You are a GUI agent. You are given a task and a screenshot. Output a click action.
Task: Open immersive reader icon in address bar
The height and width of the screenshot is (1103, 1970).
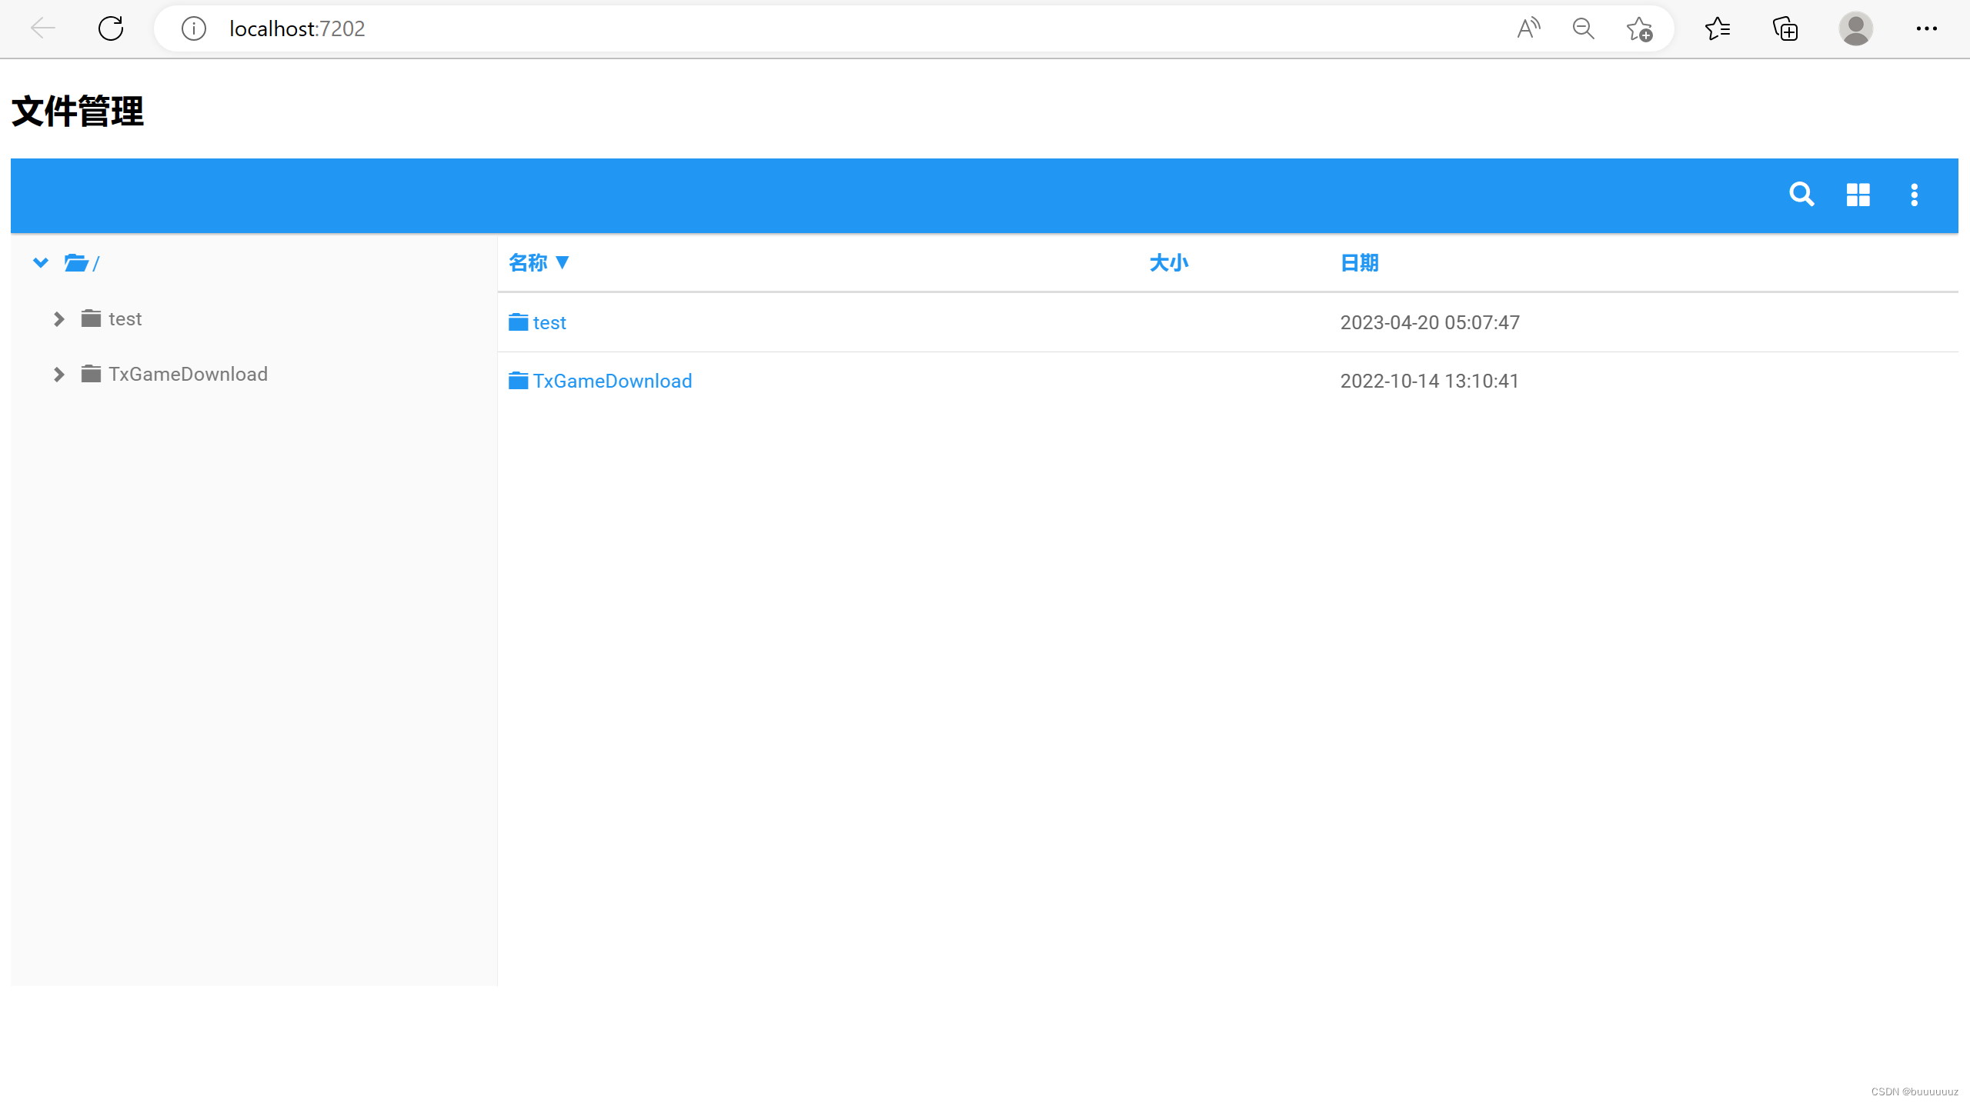pyautogui.click(x=1528, y=28)
